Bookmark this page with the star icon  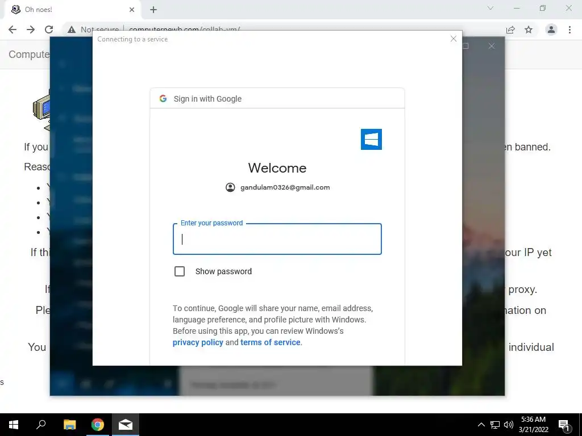pos(529,30)
